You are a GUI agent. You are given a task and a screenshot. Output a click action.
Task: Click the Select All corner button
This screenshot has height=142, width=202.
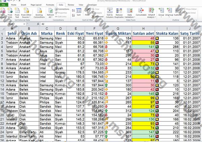(x=3, y=29)
